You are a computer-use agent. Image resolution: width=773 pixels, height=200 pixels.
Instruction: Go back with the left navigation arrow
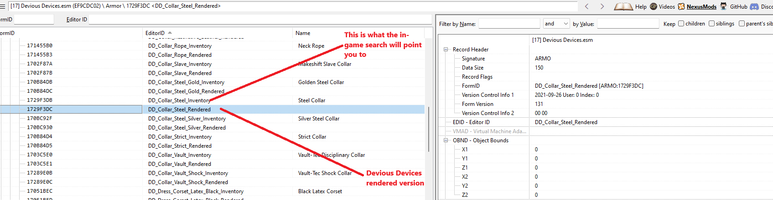pos(587,6)
